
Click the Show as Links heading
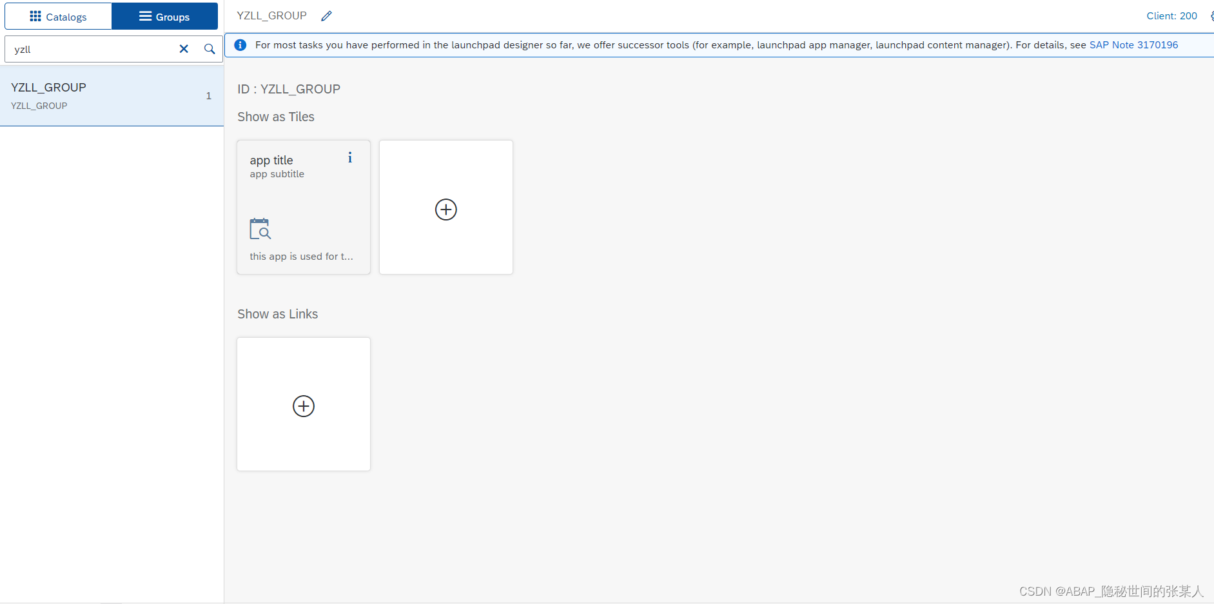click(x=278, y=314)
